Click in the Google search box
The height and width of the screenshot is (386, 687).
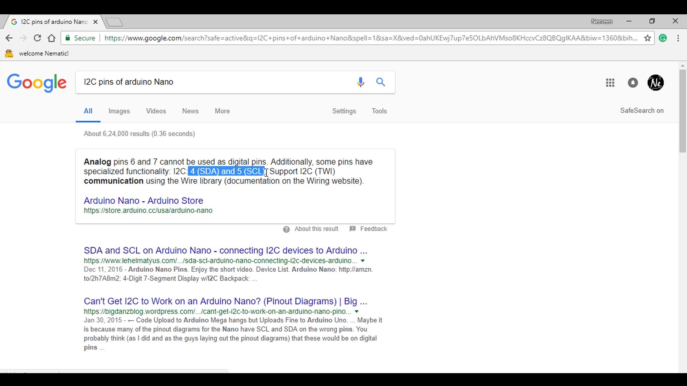(x=215, y=82)
